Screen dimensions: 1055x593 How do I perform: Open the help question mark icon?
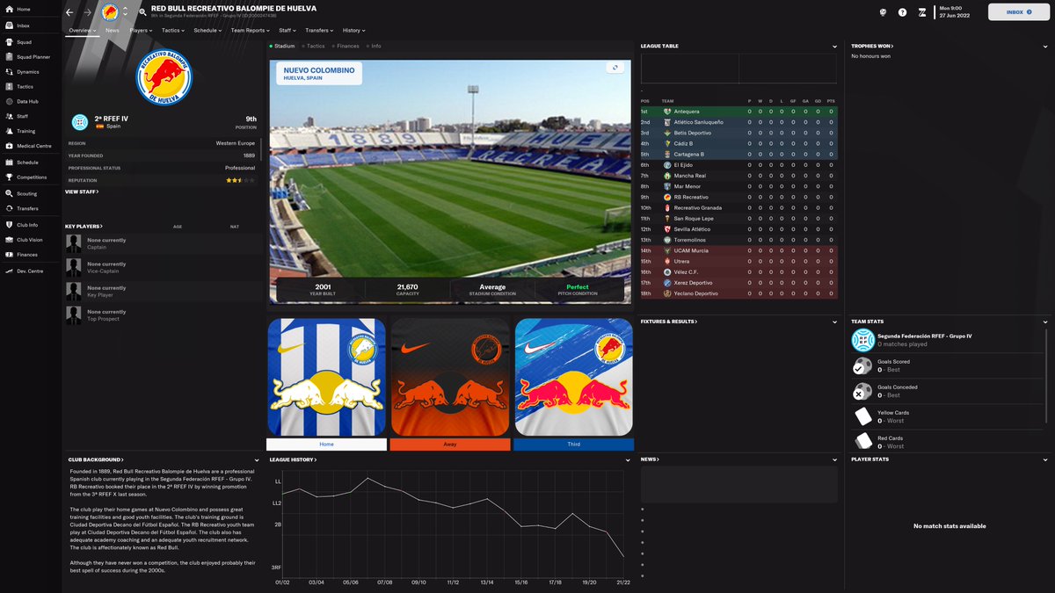click(x=902, y=12)
